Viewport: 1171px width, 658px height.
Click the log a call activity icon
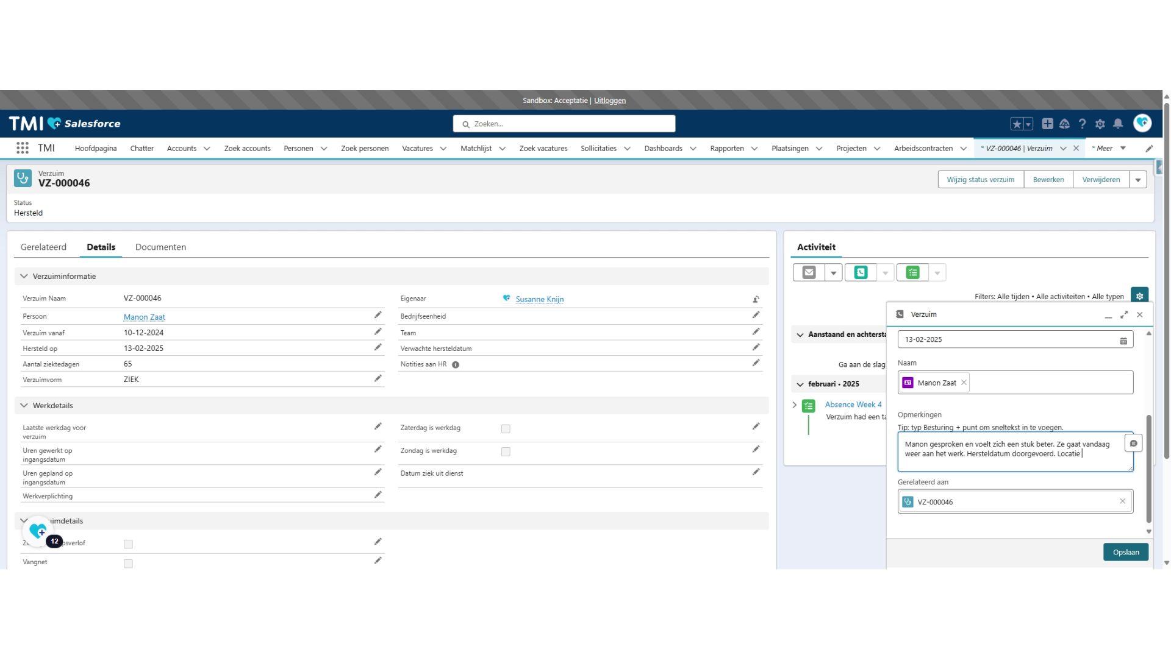coord(861,272)
